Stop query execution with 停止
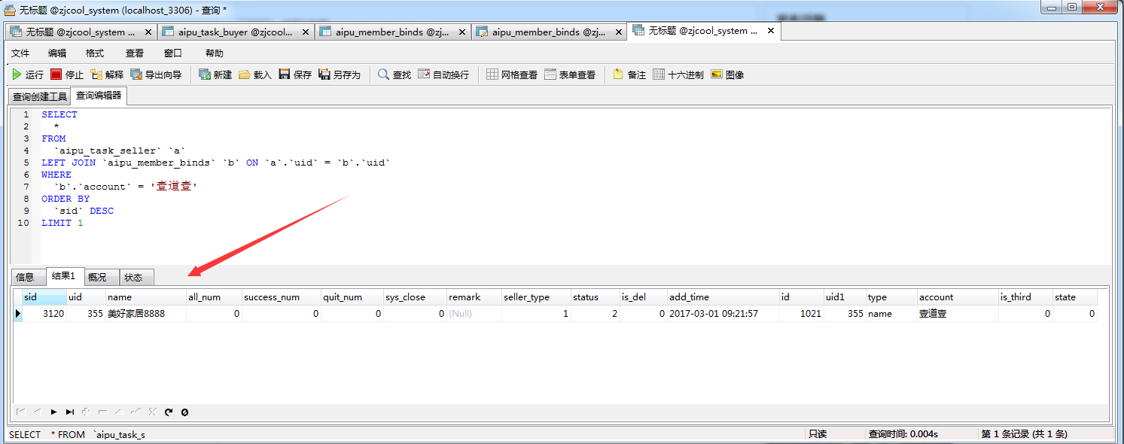1124x444 pixels. tap(66, 75)
